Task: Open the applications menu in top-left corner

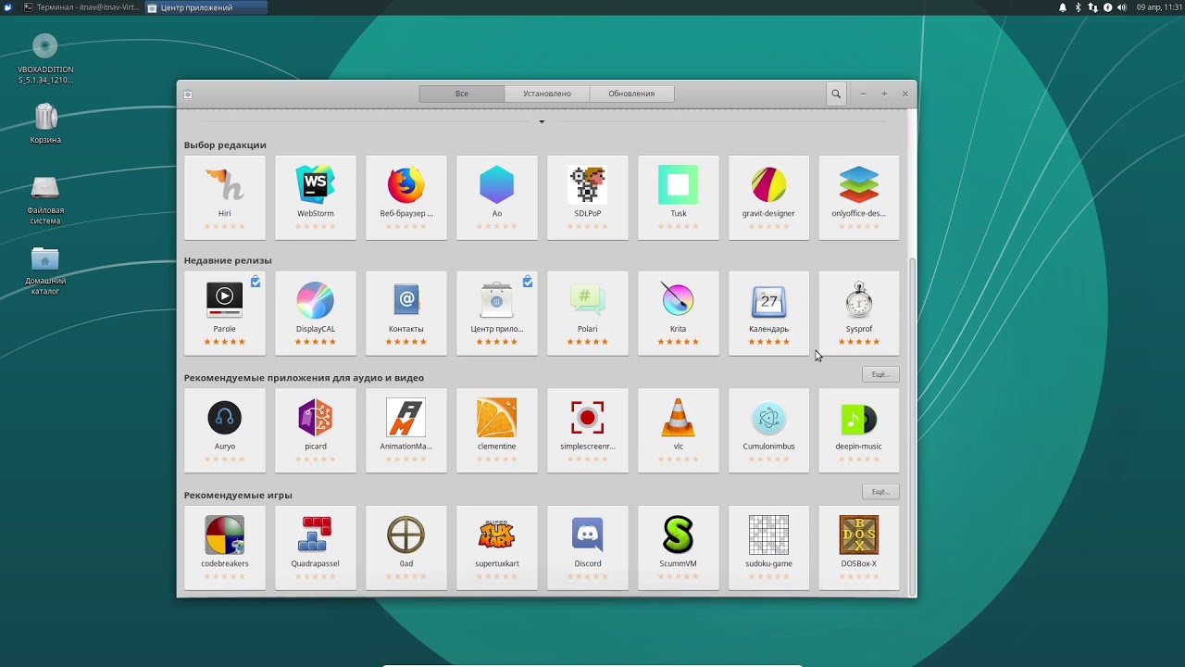Action: coord(7,7)
